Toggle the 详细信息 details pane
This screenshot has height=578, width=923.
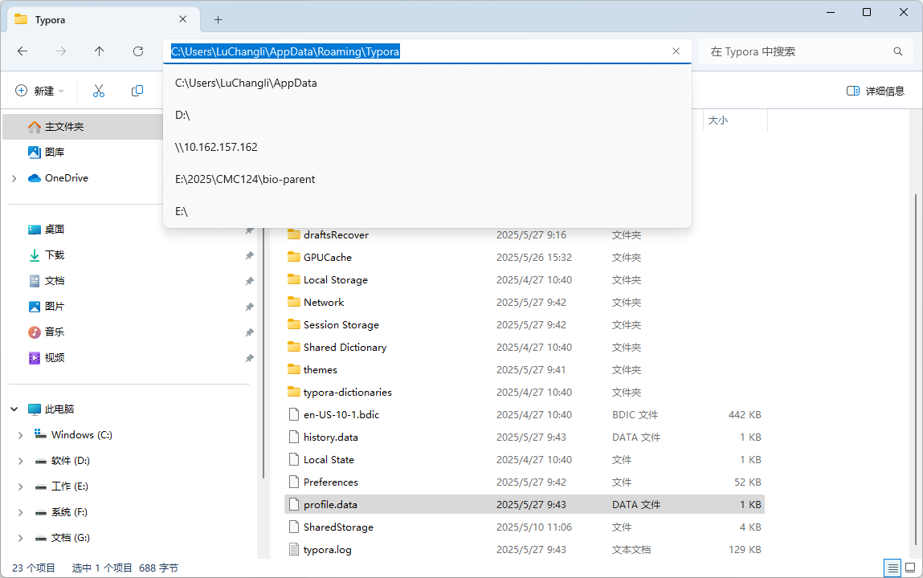[876, 91]
